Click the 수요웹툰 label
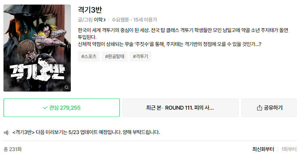 [x=120, y=20]
